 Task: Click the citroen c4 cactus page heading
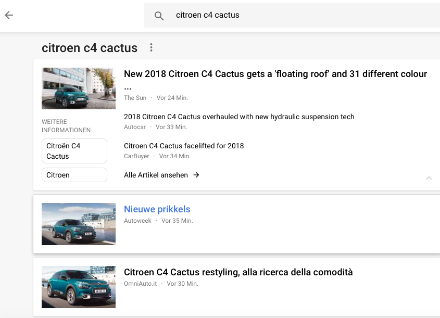click(90, 48)
